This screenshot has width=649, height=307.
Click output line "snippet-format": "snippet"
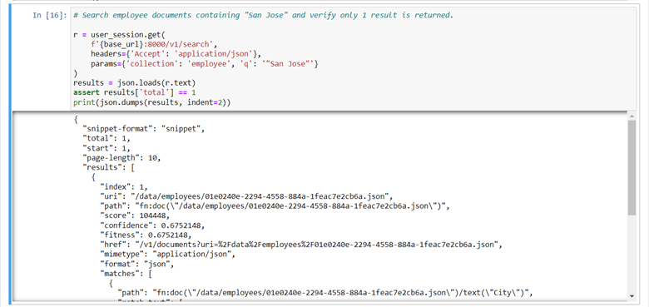144,129
